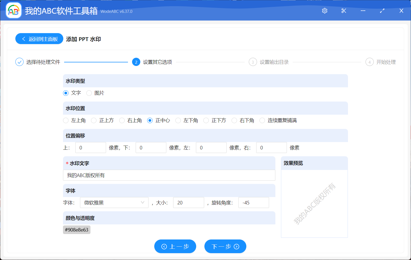Click the #908e8e63 color swatch
The width and height of the screenshot is (411, 260).
pos(76,230)
